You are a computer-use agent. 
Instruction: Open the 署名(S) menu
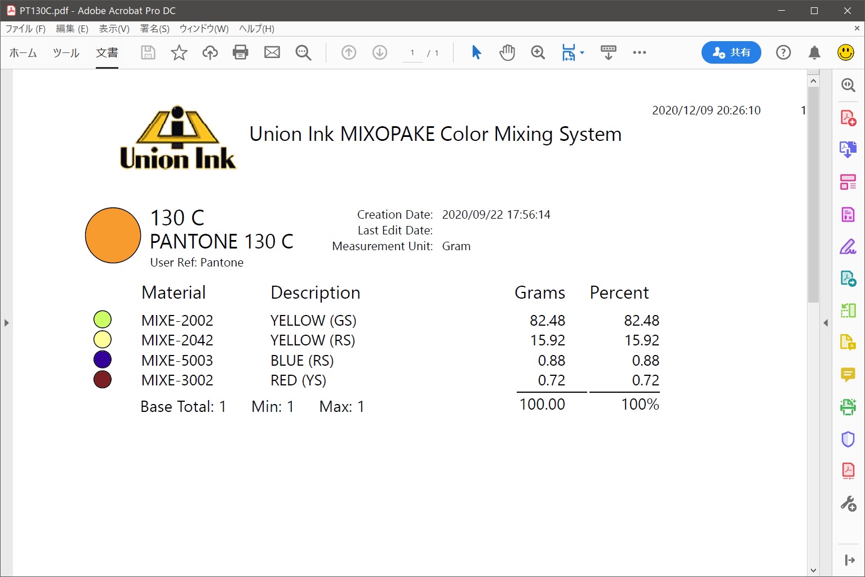click(155, 29)
